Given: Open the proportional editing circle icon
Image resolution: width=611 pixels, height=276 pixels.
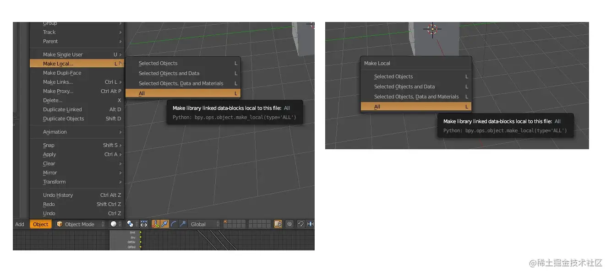Looking at the screenshot, I should pos(289,224).
